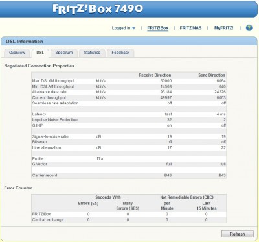
Task: Expand the Logged in dropdown arrow
Action: click(x=134, y=28)
